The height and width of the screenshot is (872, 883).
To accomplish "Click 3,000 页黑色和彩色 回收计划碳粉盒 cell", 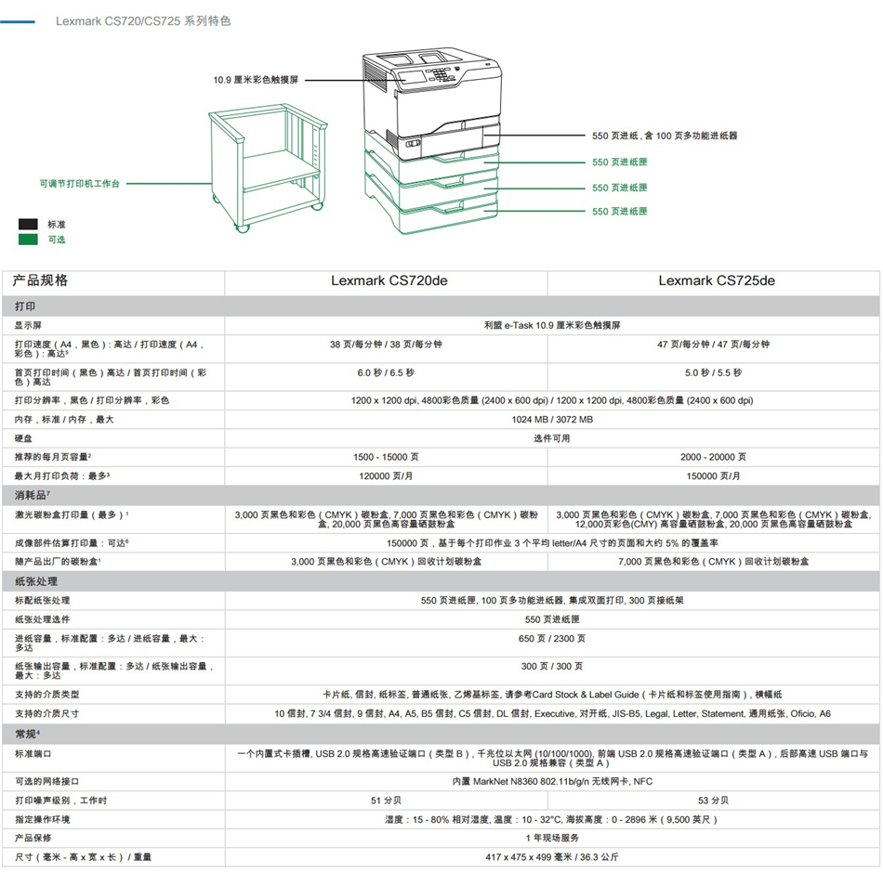I will [x=386, y=562].
